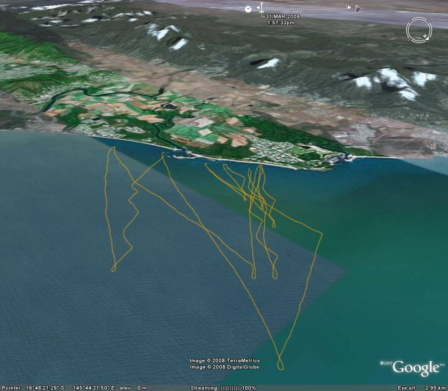Click the longitude 145°44'21.50" E readout
448x391 pixels.
point(94,388)
